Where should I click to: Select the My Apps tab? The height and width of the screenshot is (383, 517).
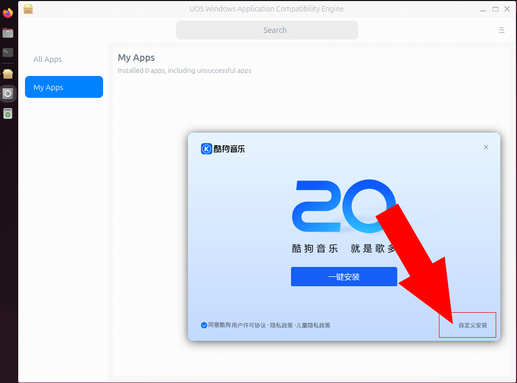click(x=64, y=87)
